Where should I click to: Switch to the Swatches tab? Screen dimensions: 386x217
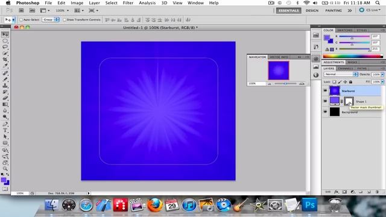pos(345,30)
